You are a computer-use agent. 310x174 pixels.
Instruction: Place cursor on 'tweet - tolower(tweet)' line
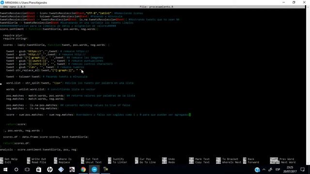[x=46, y=76]
